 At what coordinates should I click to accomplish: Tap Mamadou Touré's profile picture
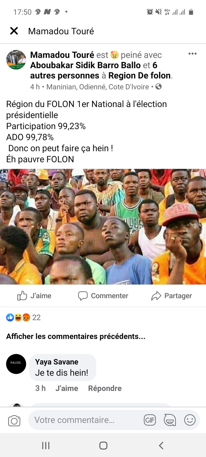click(16, 60)
